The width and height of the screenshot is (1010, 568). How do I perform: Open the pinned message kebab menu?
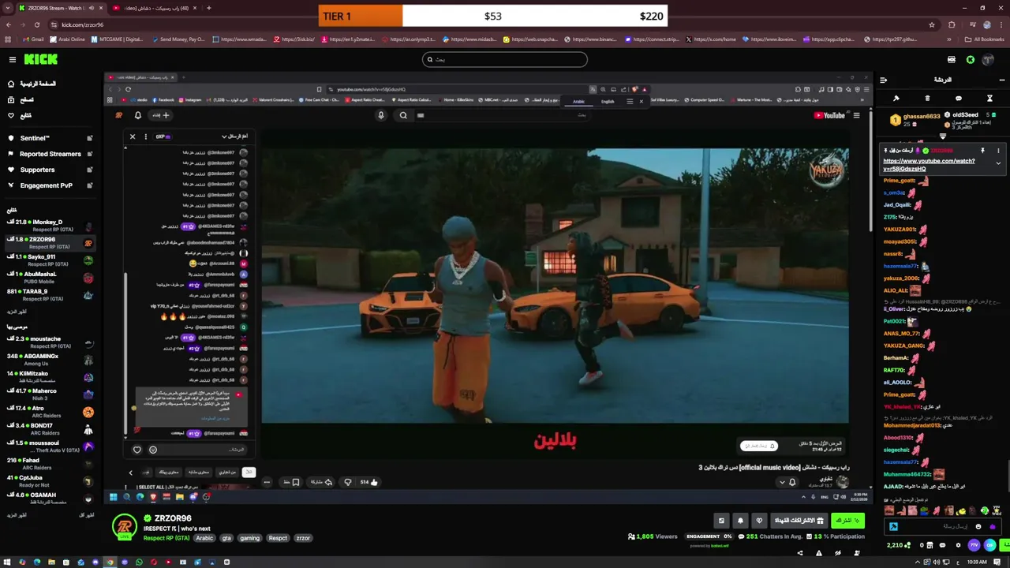pyautogui.click(x=998, y=150)
